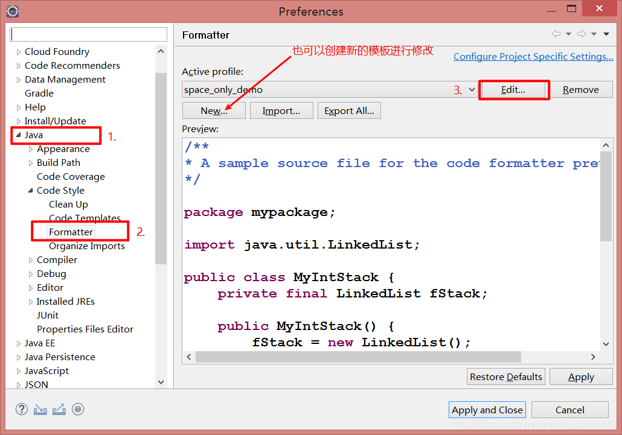The height and width of the screenshot is (435, 622).
Task: Open the forward history dropdown arrow
Action: click(594, 34)
